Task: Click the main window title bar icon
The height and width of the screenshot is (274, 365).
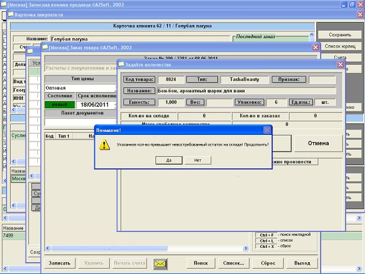Action: (x=4, y=4)
